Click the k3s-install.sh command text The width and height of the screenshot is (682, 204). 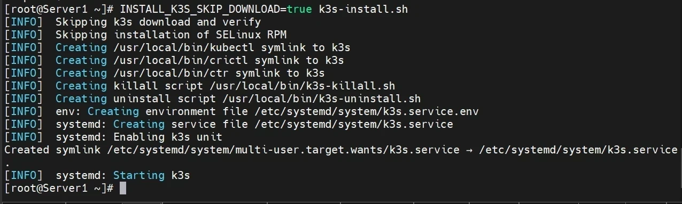(x=365, y=9)
